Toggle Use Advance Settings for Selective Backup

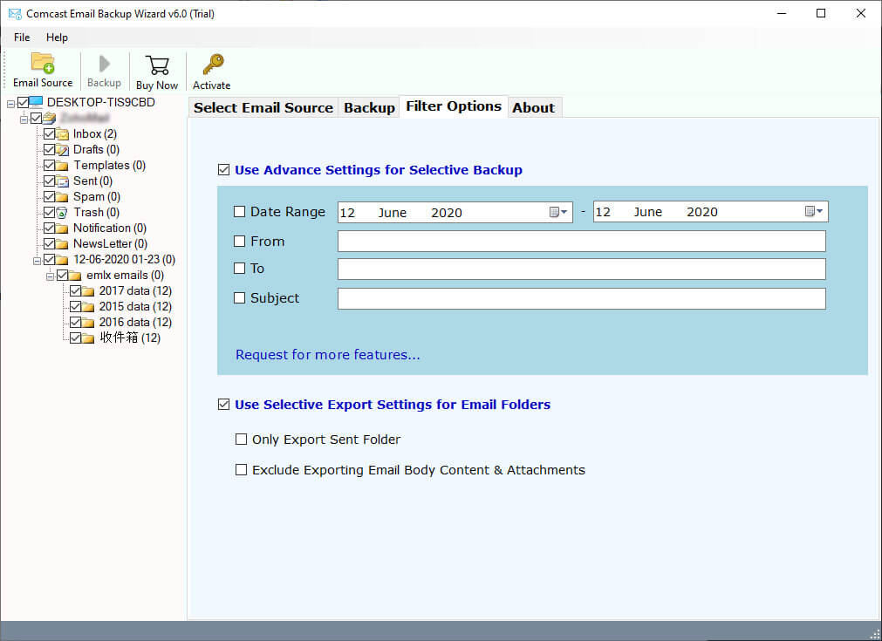[224, 170]
